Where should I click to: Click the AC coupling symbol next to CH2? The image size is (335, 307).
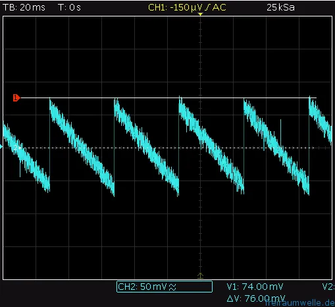pyautogui.click(x=172, y=287)
